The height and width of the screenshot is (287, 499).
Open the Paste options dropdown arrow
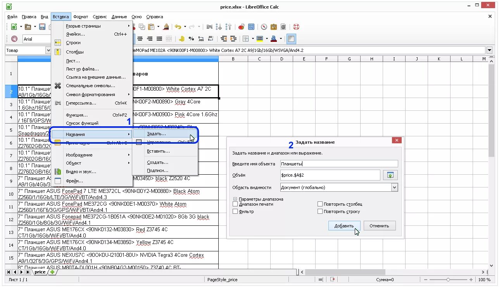158,27
